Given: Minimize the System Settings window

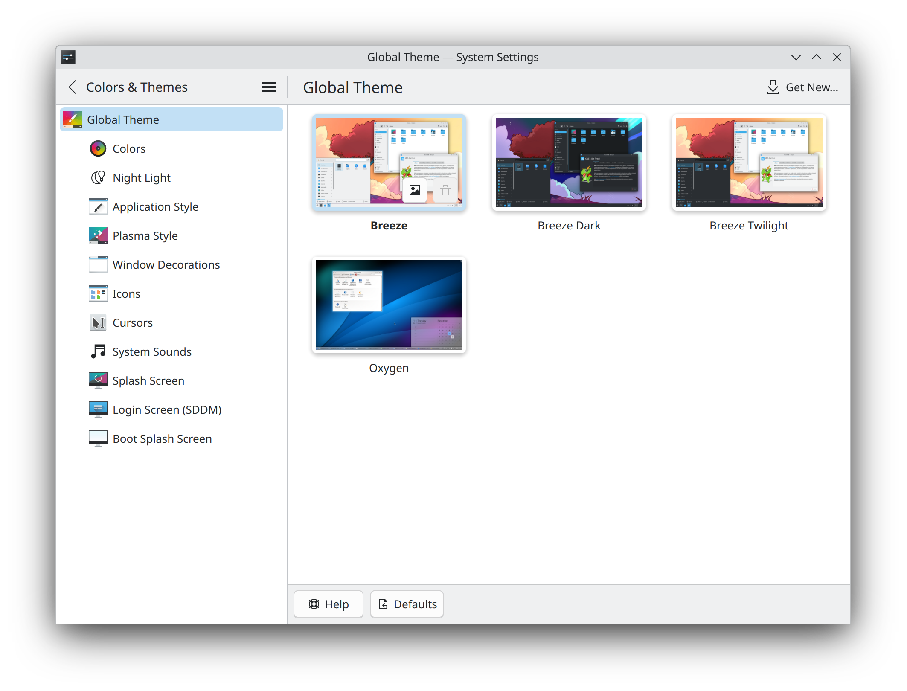Looking at the screenshot, I should (796, 57).
